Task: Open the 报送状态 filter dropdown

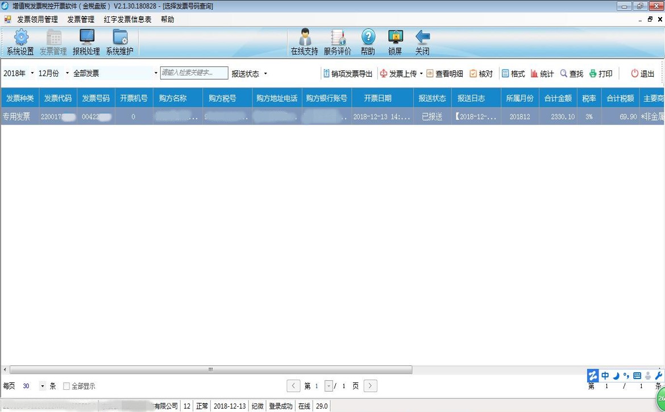Action: pos(265,74)
